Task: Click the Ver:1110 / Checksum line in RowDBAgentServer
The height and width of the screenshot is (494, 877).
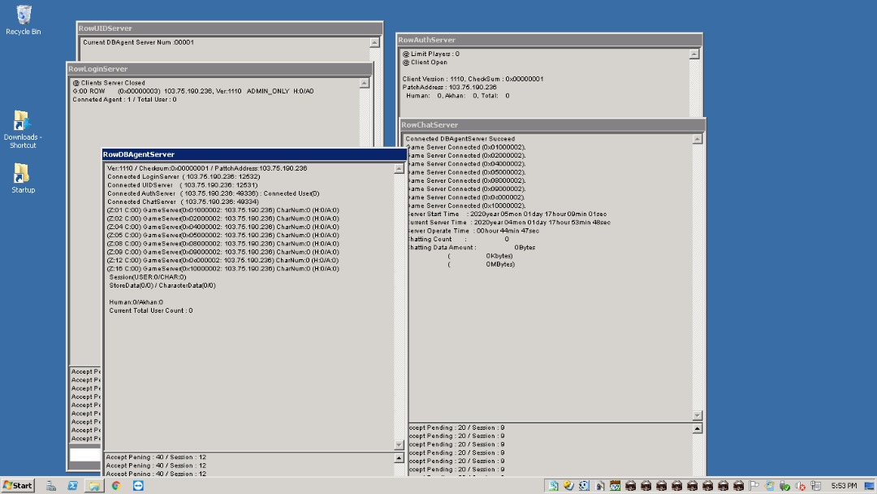Action: (x=207, y=168)
